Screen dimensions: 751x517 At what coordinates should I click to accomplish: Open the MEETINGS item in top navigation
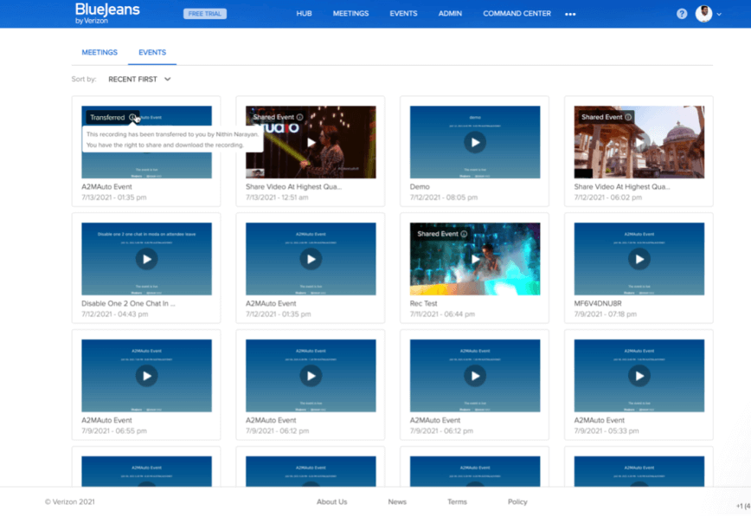click(350, 14)
